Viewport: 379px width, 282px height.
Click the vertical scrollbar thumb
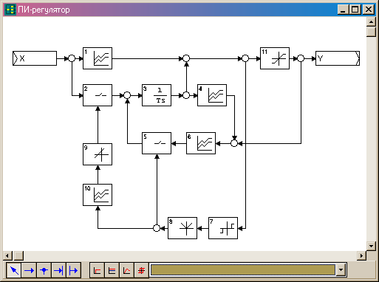pos(371,32)
